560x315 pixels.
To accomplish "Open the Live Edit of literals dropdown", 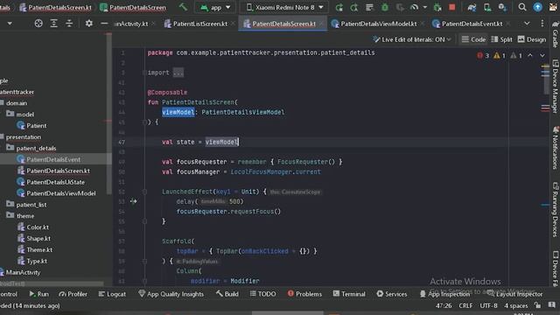I will point(412,39).
